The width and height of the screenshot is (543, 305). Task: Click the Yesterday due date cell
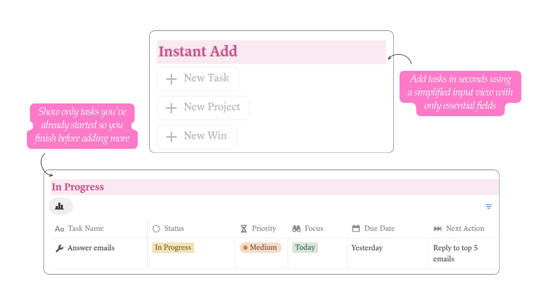pos(367,248)
